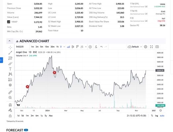The image size is (173, 132).
Task: Set date range to 5d
Action: pos(22,116)
